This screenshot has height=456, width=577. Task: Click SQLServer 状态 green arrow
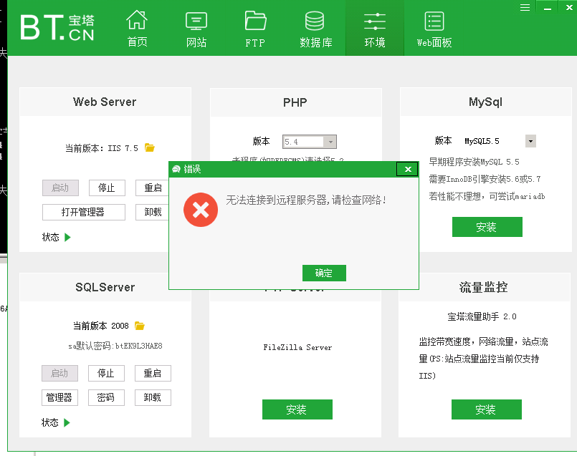67,422
